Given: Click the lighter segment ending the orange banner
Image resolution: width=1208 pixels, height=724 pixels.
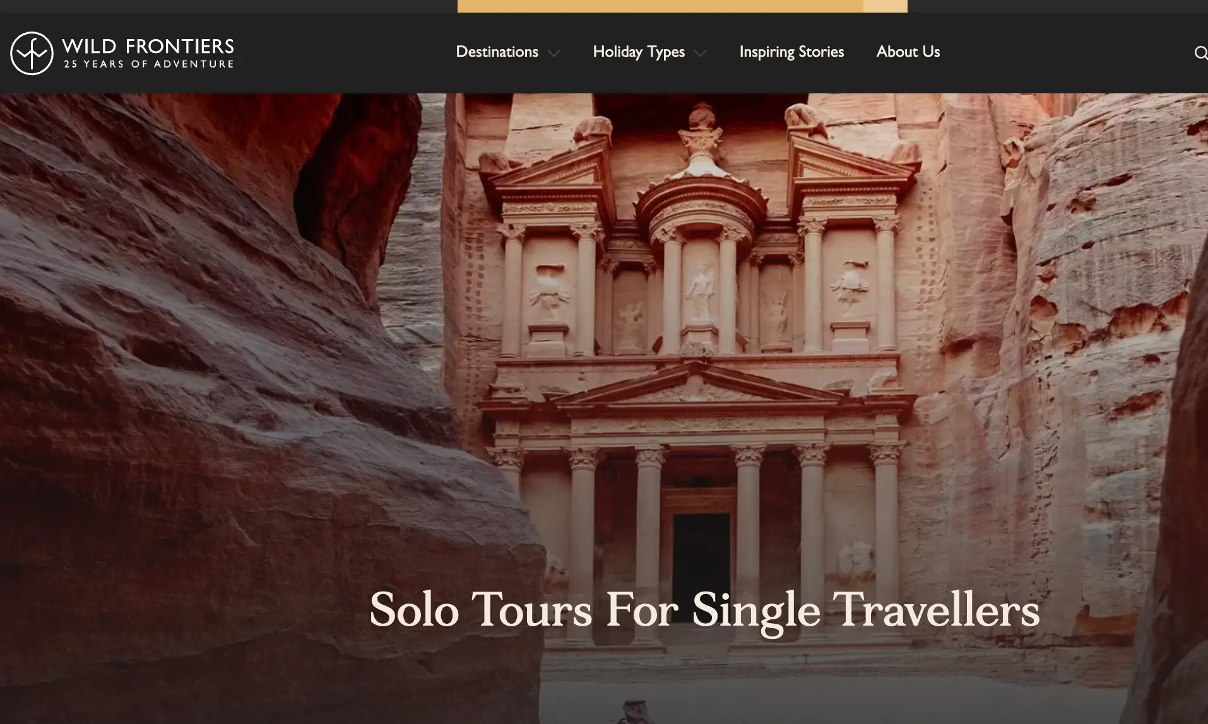Looking at the screenshot, I should 885,6.
